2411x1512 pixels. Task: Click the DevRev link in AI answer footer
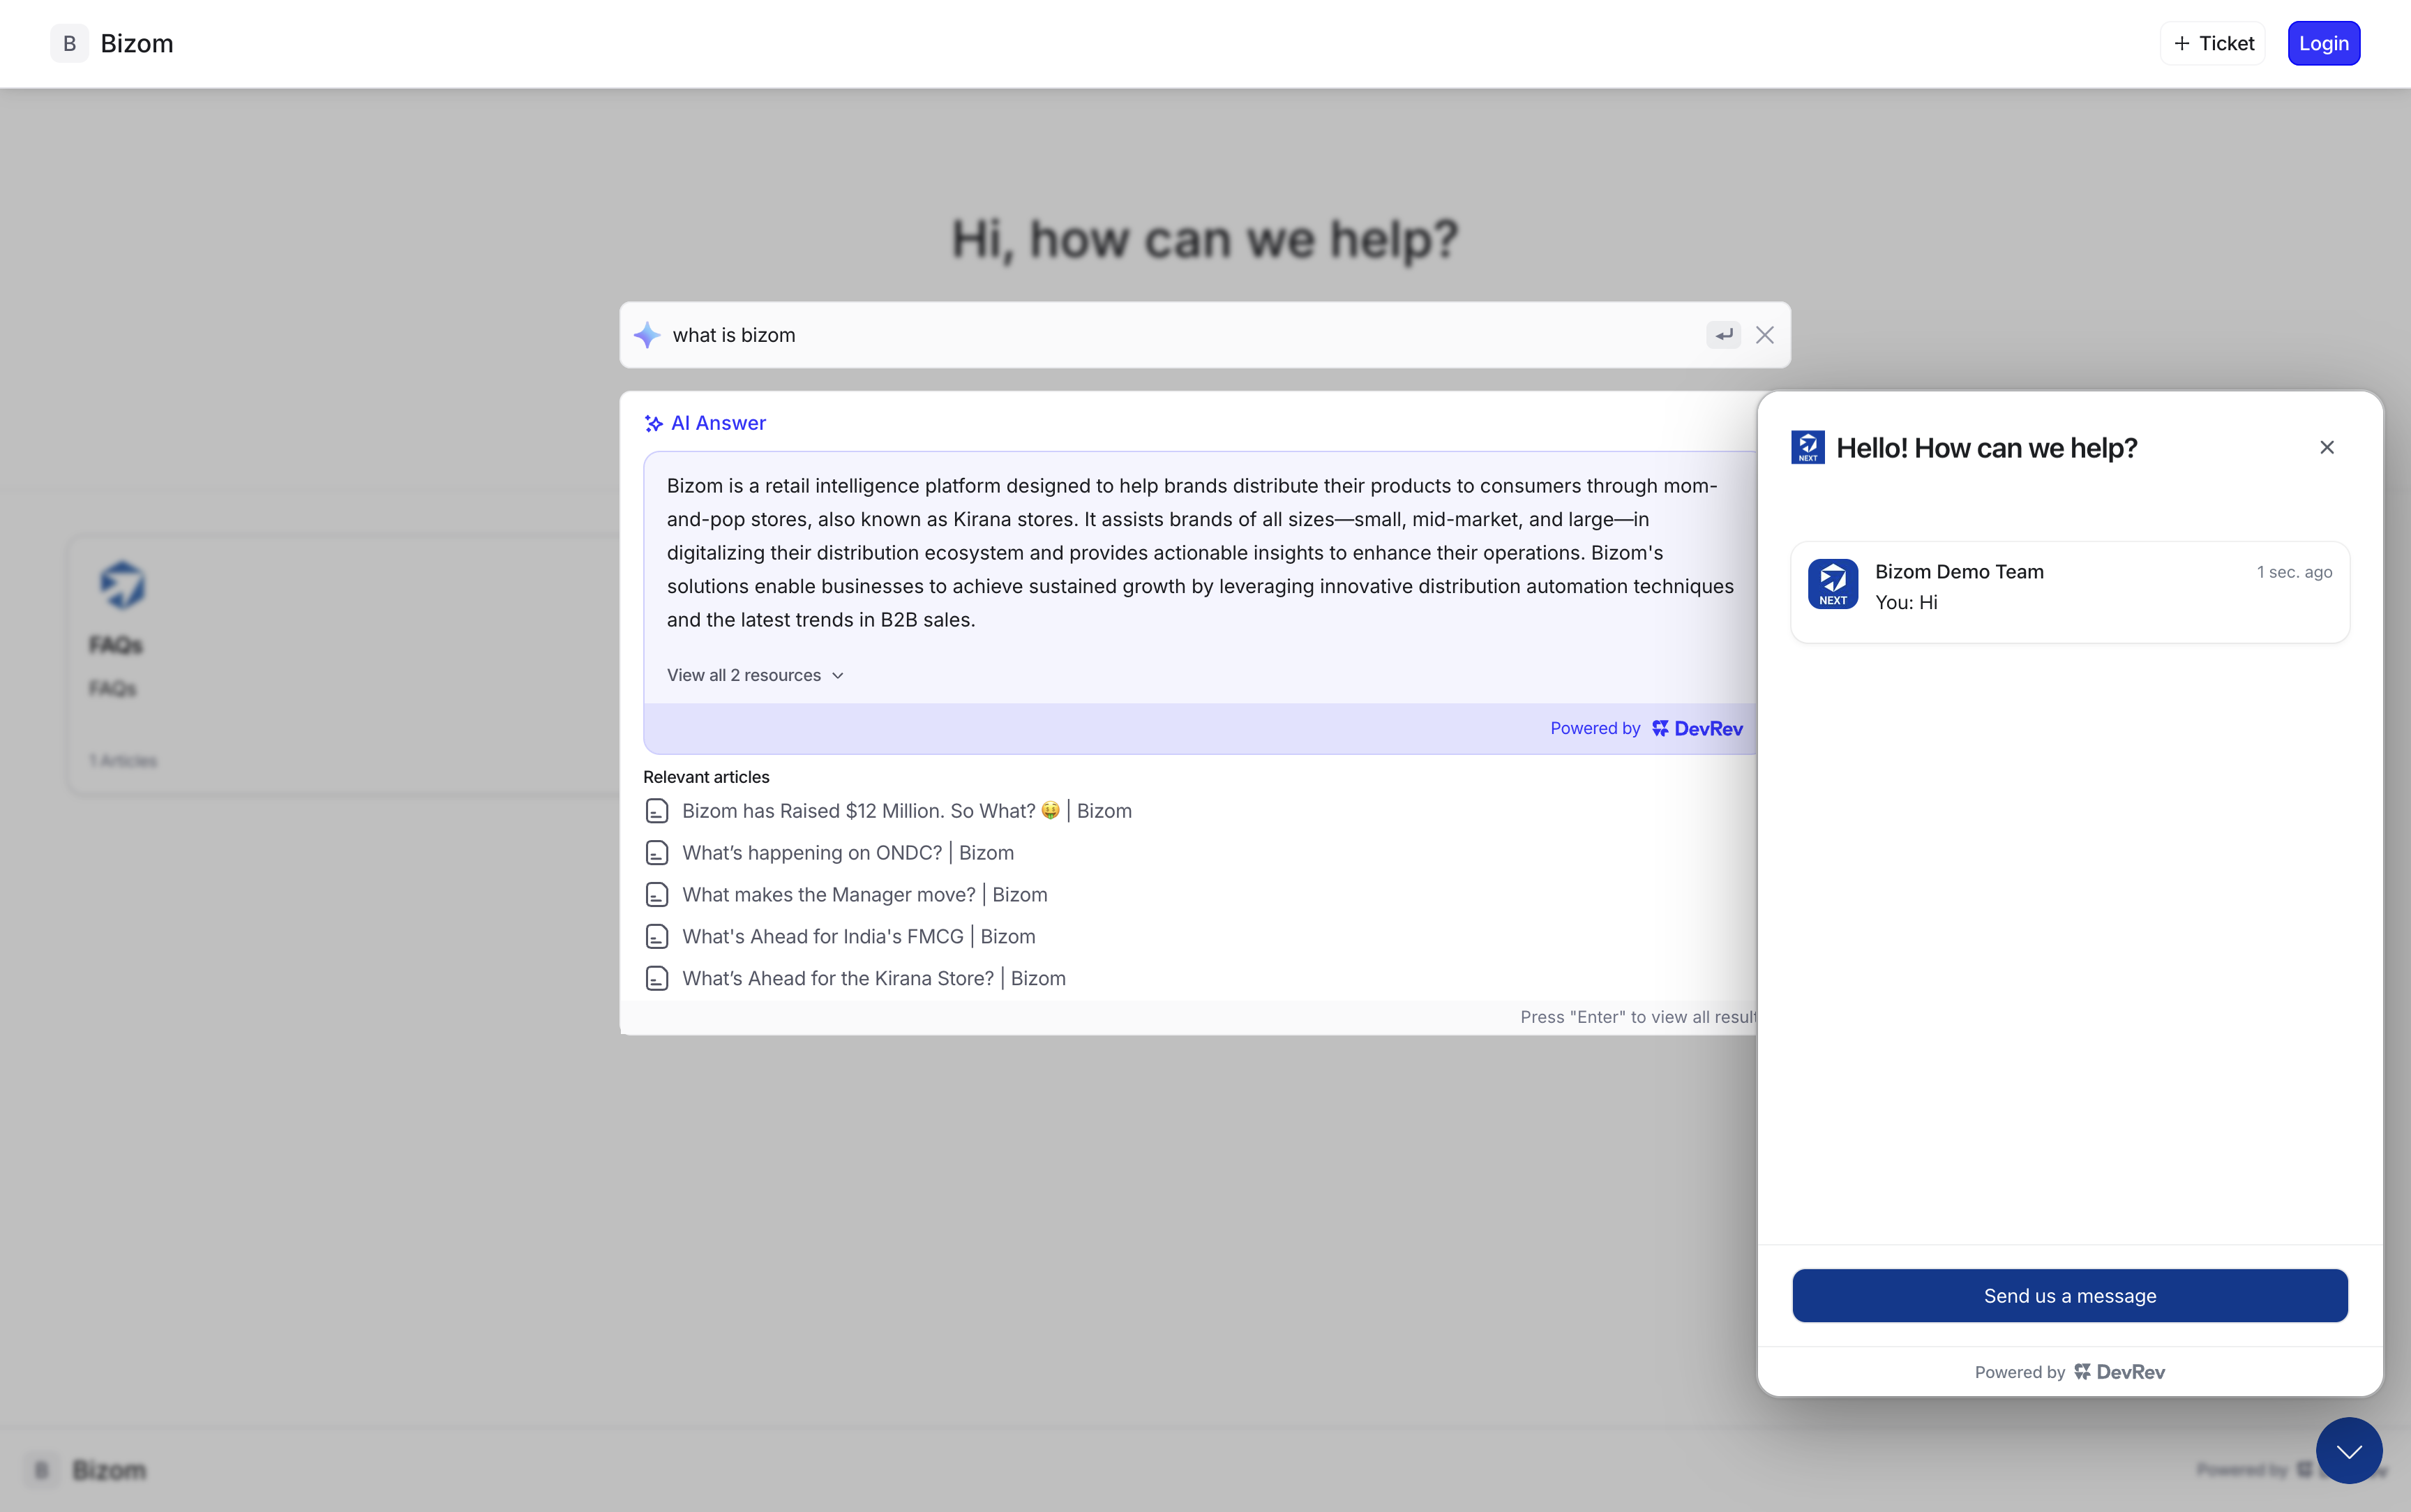click(x=1697, y=729)
